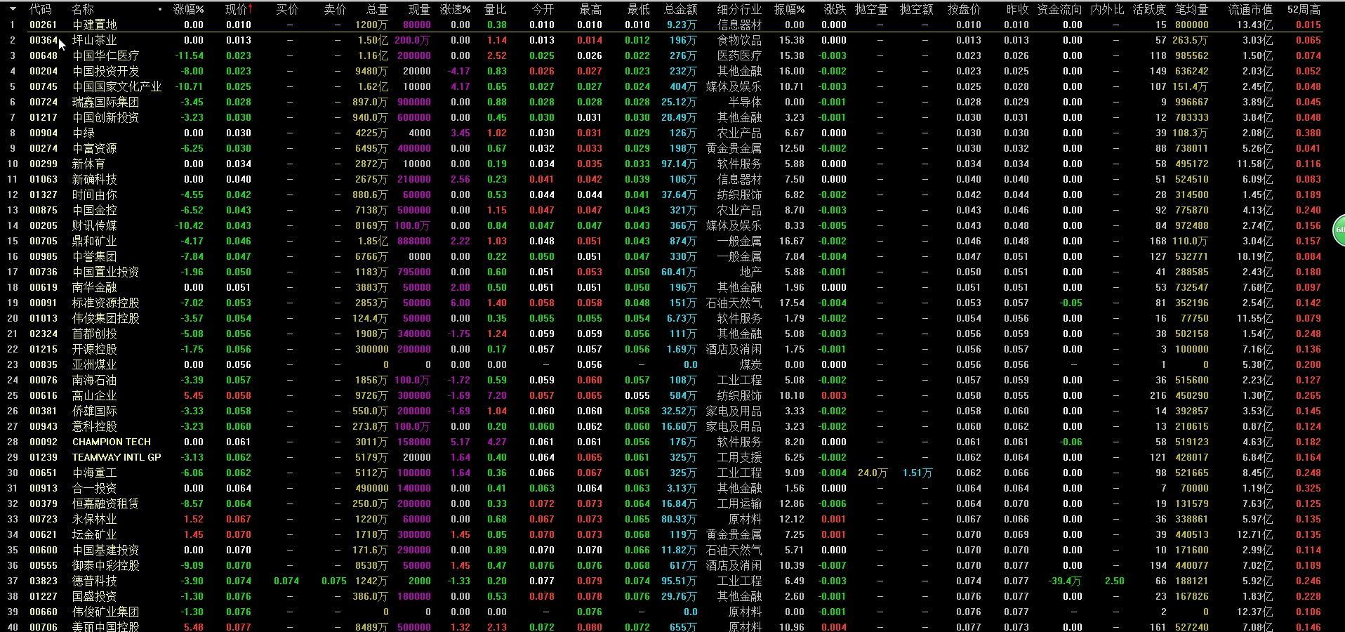Screen dimensions: 1345x632
Task: Select stock row 中国置业投资
Action: (106, 272)
